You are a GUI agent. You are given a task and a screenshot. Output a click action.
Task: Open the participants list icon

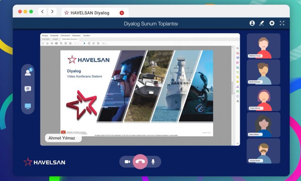point(28,72)
